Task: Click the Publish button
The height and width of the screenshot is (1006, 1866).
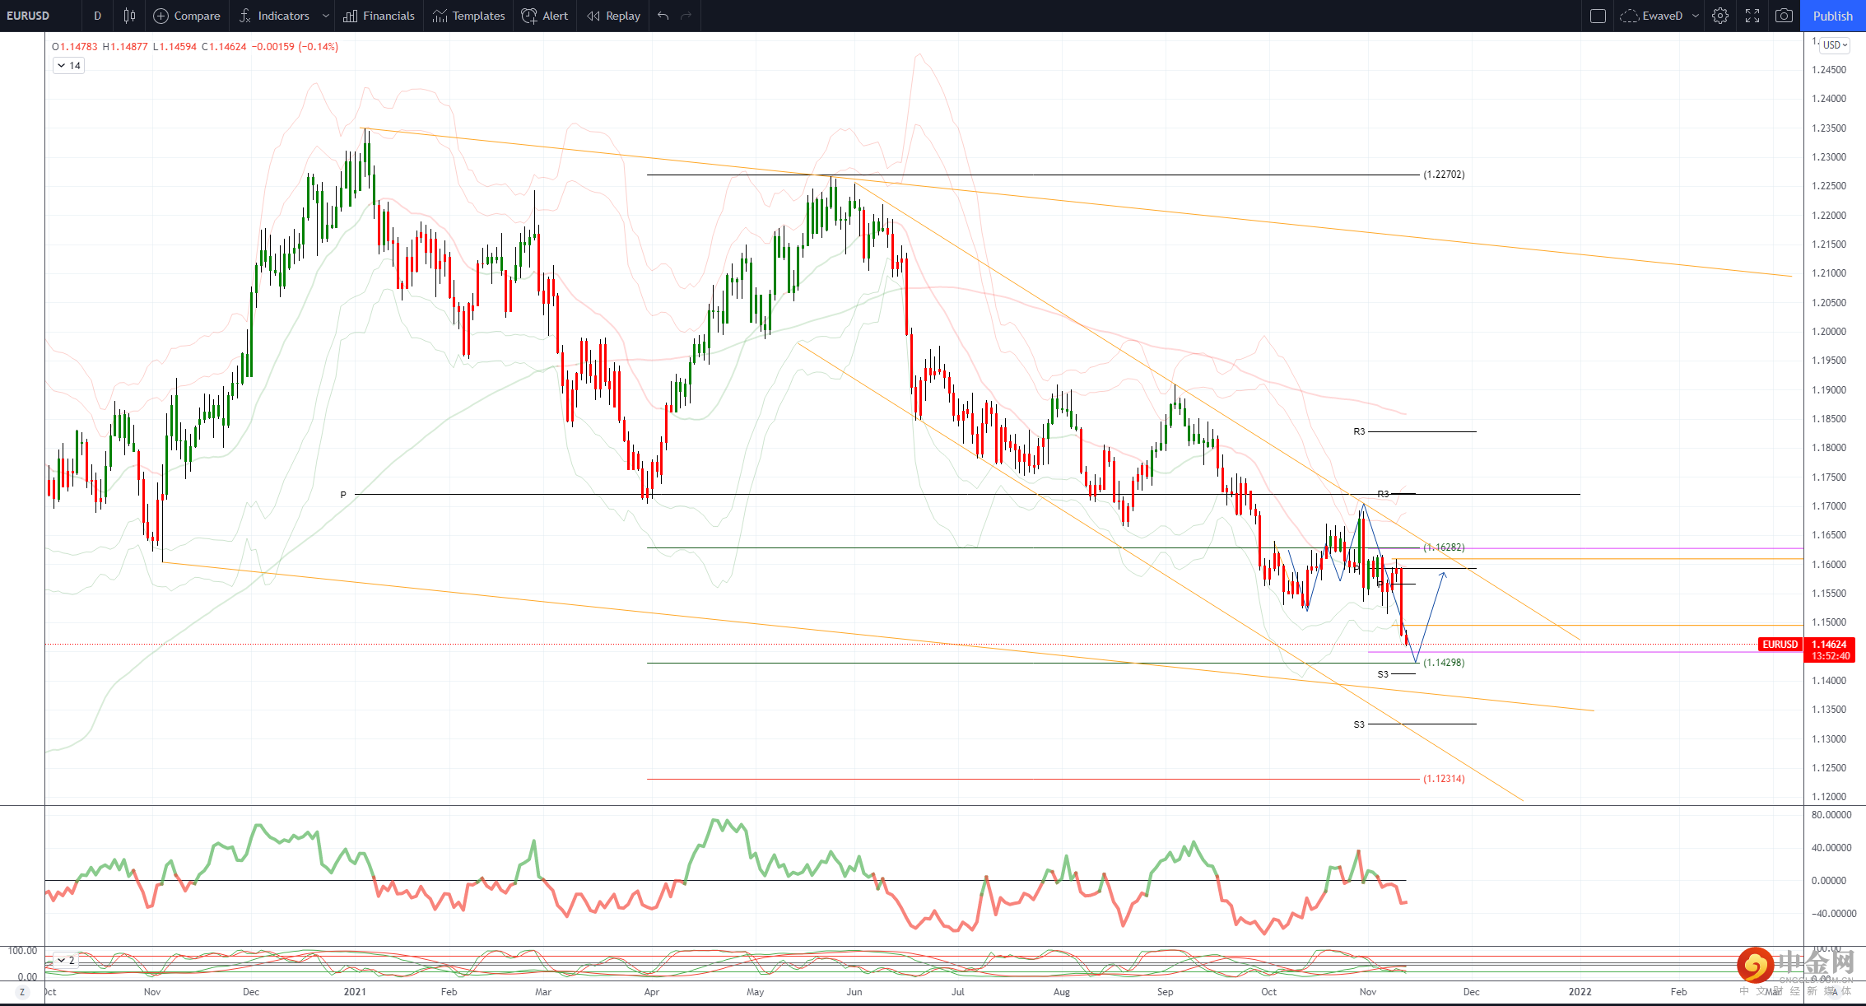Action: tap(1833, 16)
